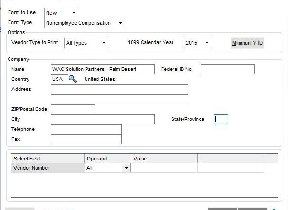Open the Vendor Type to Print dropdown
This screenshot has width=288, height=210.
pos(86,43)
